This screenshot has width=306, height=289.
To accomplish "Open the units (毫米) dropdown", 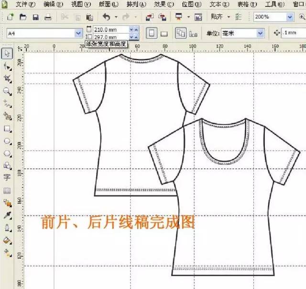I will [x=260, y=33].
